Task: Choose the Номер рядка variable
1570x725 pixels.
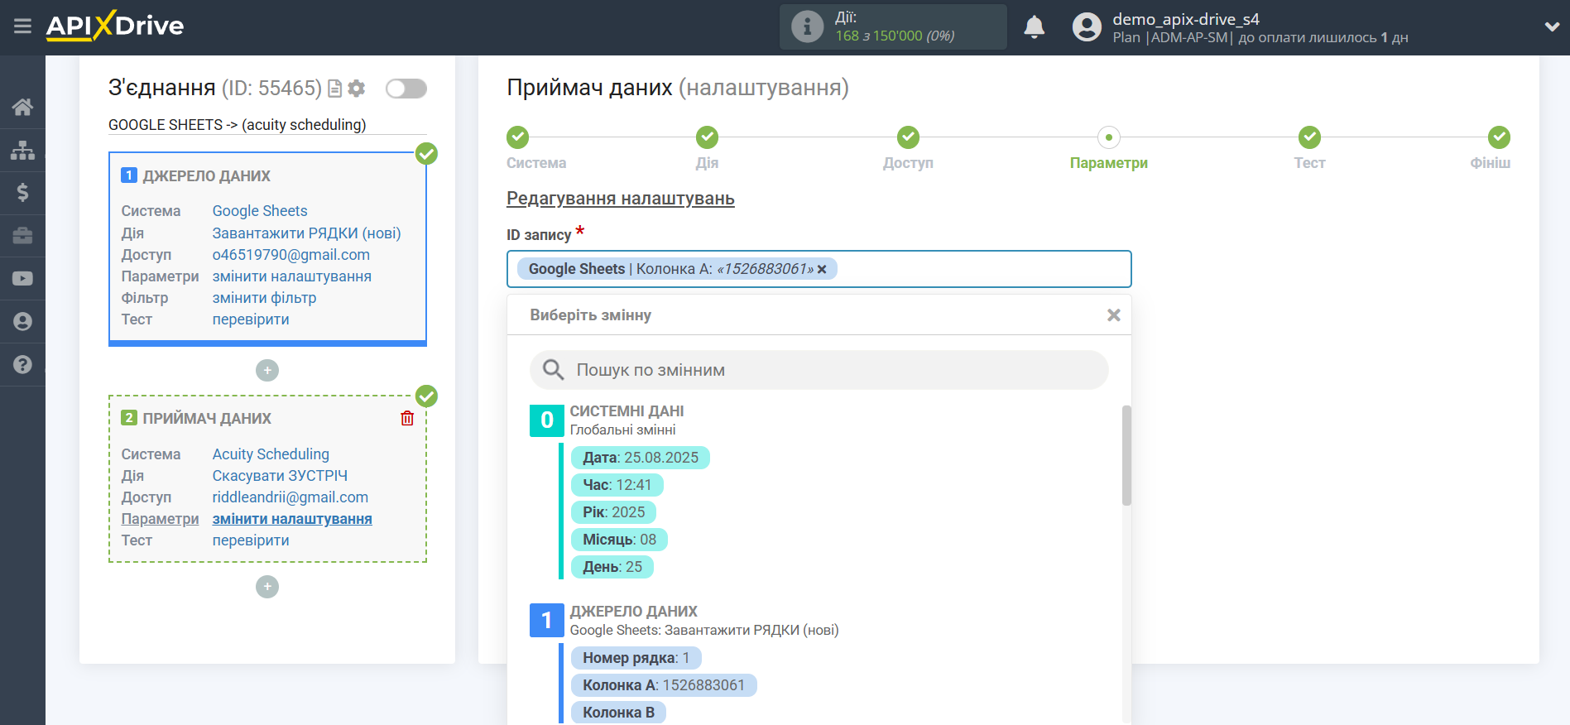Action: tap(635, 658)
